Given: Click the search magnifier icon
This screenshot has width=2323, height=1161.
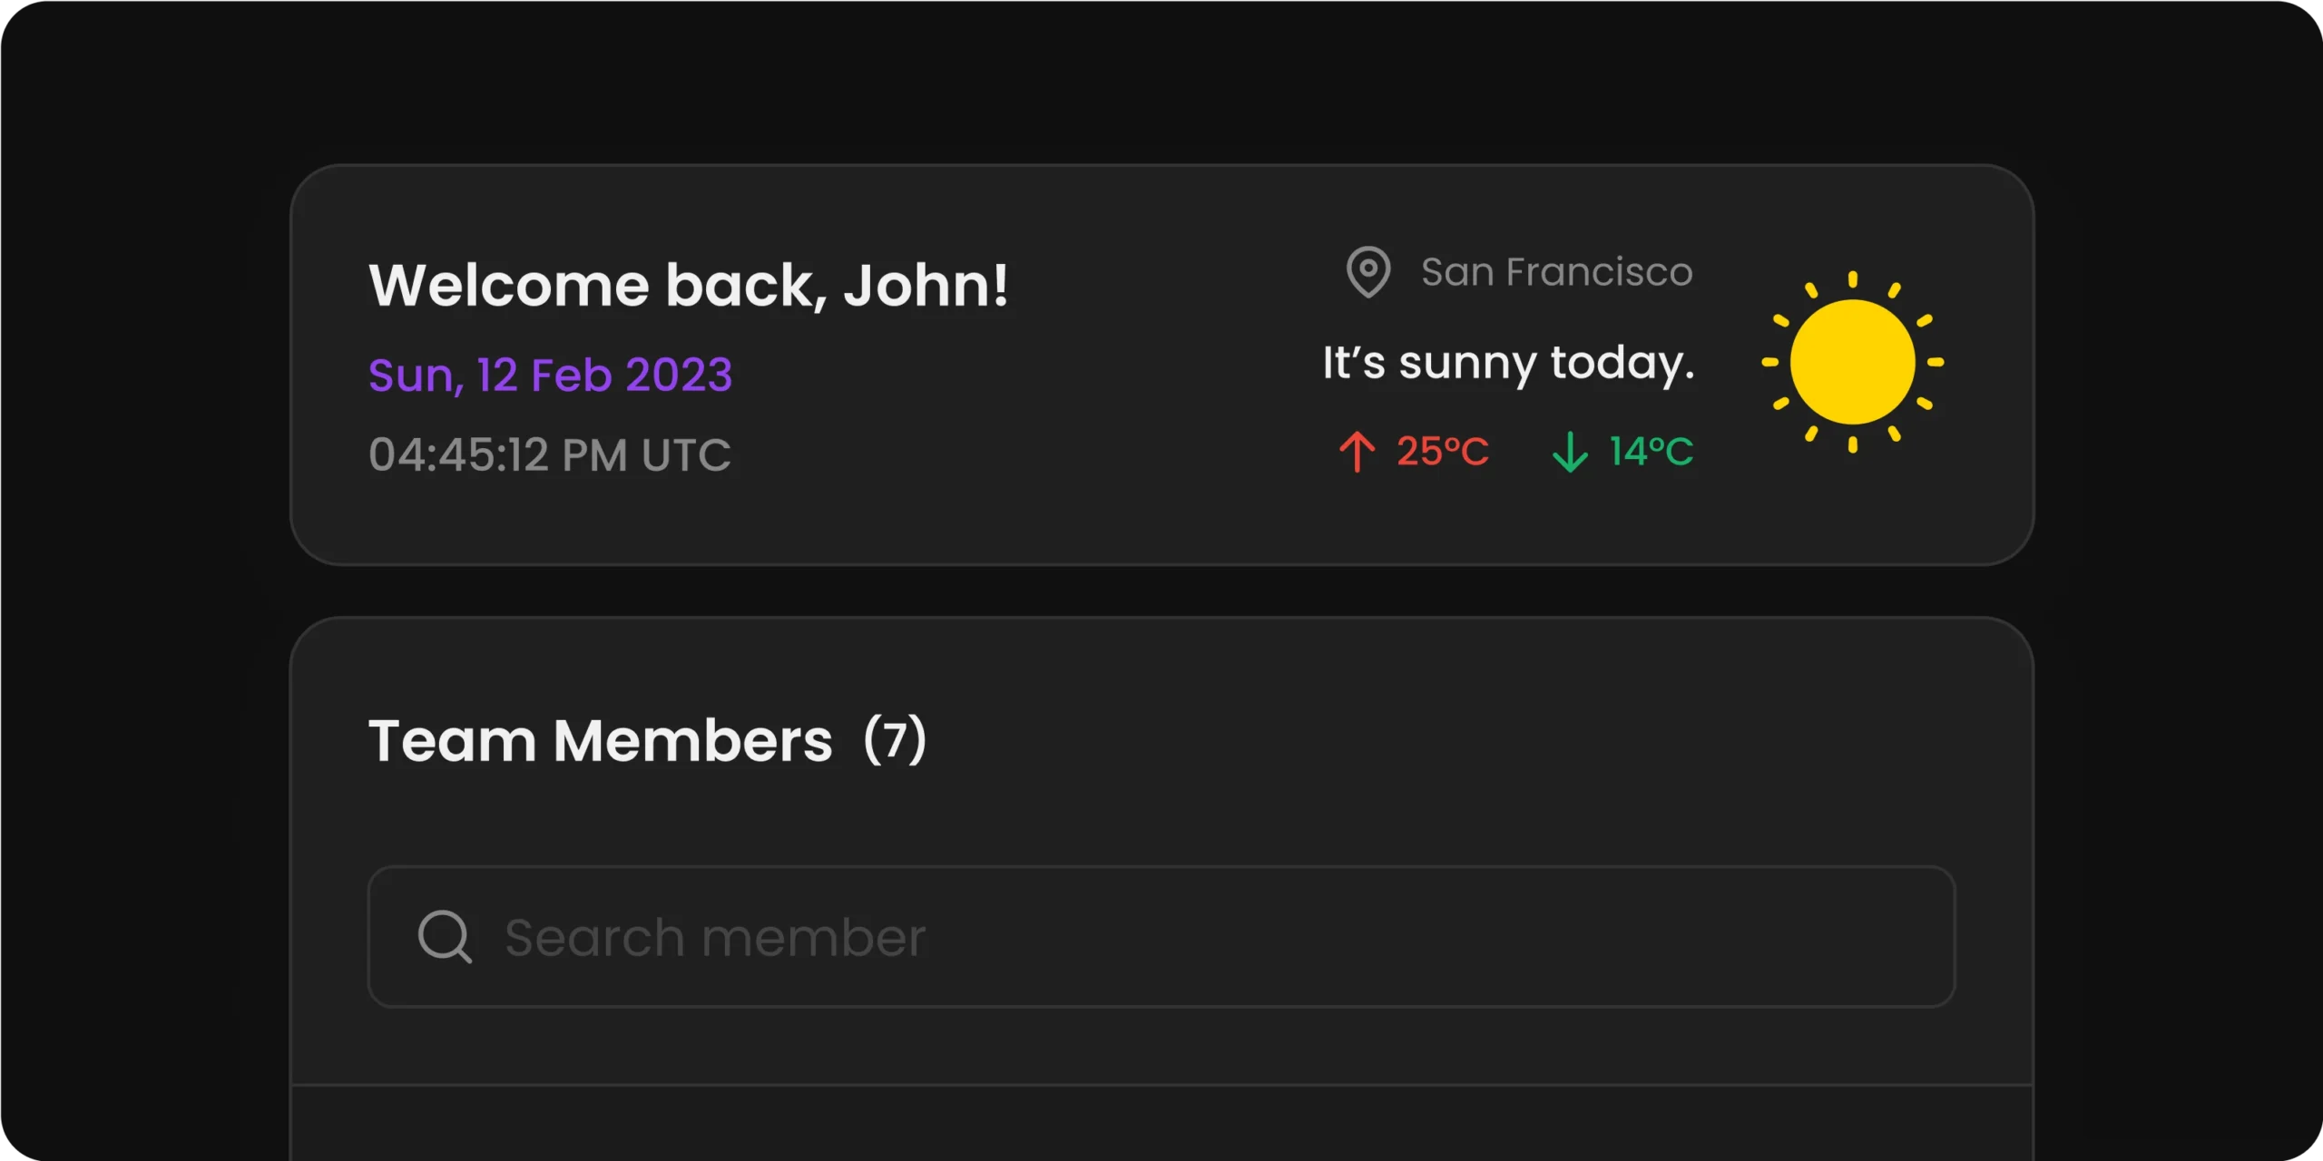Looking at the screenshot, I should pyautogui.click(x=445, y=936).
